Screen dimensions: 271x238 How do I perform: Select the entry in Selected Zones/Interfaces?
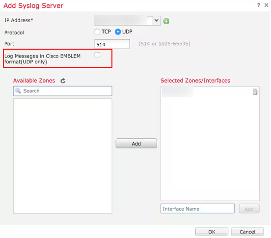(178, 92)
